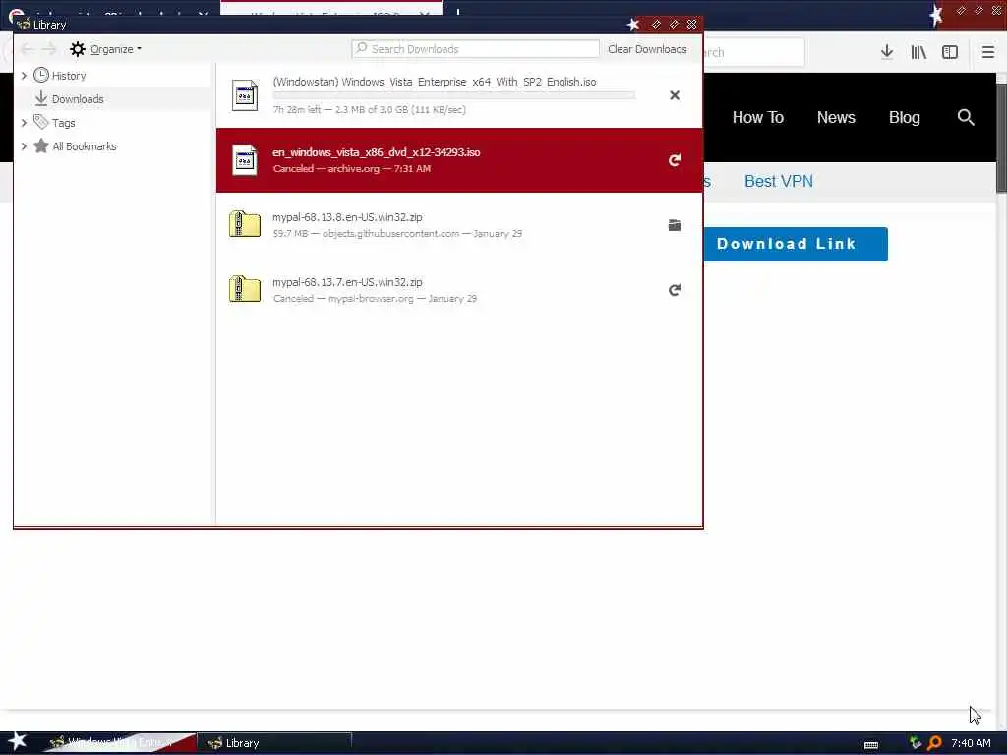Click the mypal-68.13.8 zip archive icon
Viewport: 1007px width, 755px height.
point(245,224)
